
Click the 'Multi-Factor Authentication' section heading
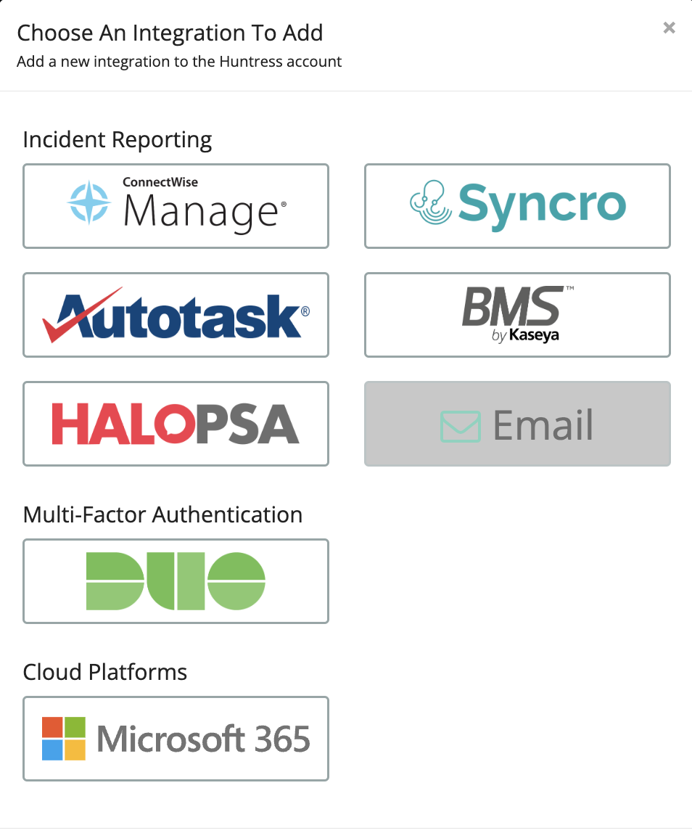[162, 514]
